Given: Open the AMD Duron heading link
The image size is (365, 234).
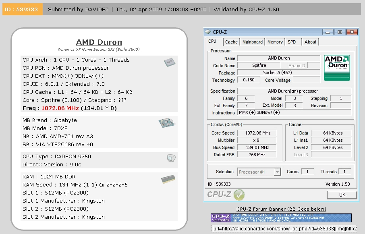Looking at the screenshot, I should pos(99,42).
